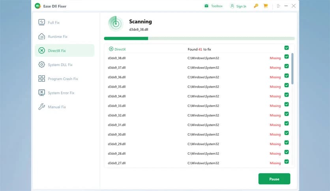Image resolution: width=330 pixels, height=191 pixels.
Task: Open the Toolbox link
Action: [217, 6]
